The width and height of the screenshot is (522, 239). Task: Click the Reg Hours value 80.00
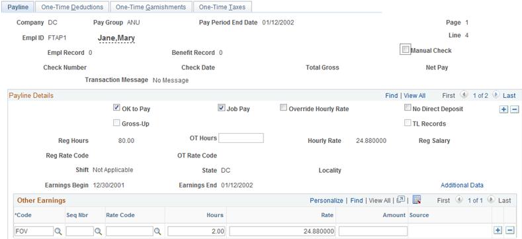pos(126,140)
